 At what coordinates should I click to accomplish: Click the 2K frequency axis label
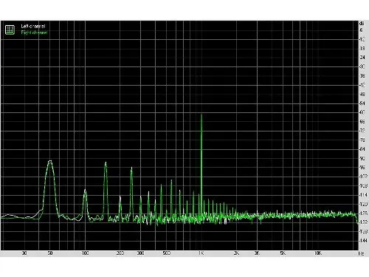(236, 253)
